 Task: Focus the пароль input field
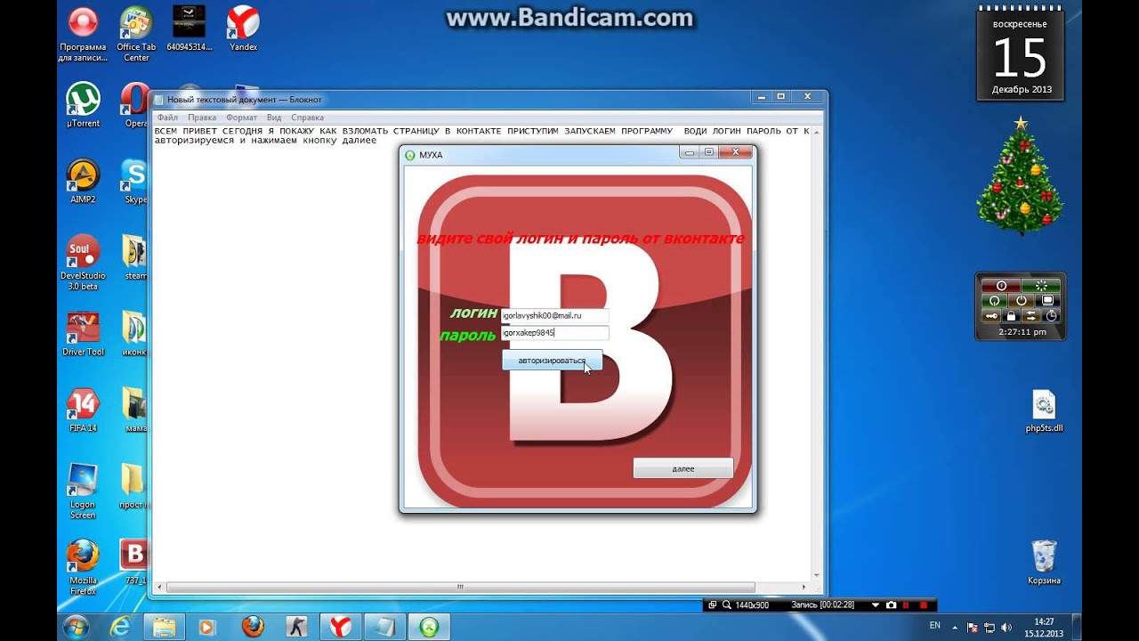tap(555, 332)
